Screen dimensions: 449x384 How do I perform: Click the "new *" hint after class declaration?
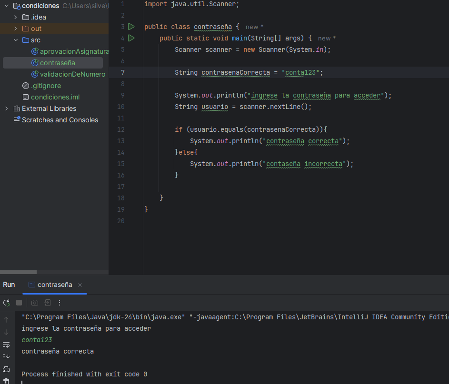point(255,27)
